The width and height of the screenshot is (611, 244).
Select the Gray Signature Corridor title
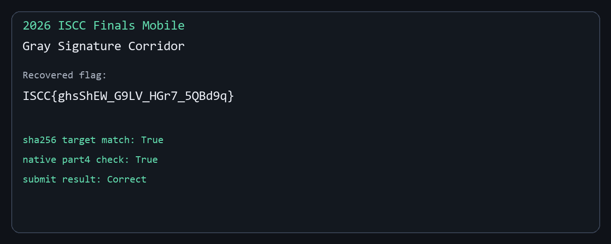tap(103, 46)
